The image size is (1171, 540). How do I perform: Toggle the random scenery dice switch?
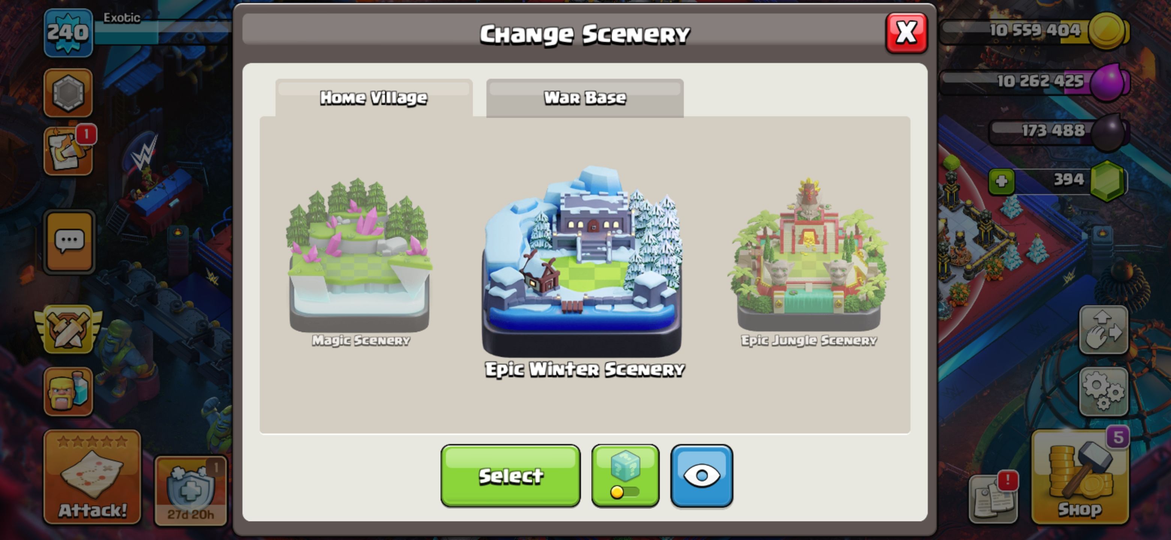[625, 475]
